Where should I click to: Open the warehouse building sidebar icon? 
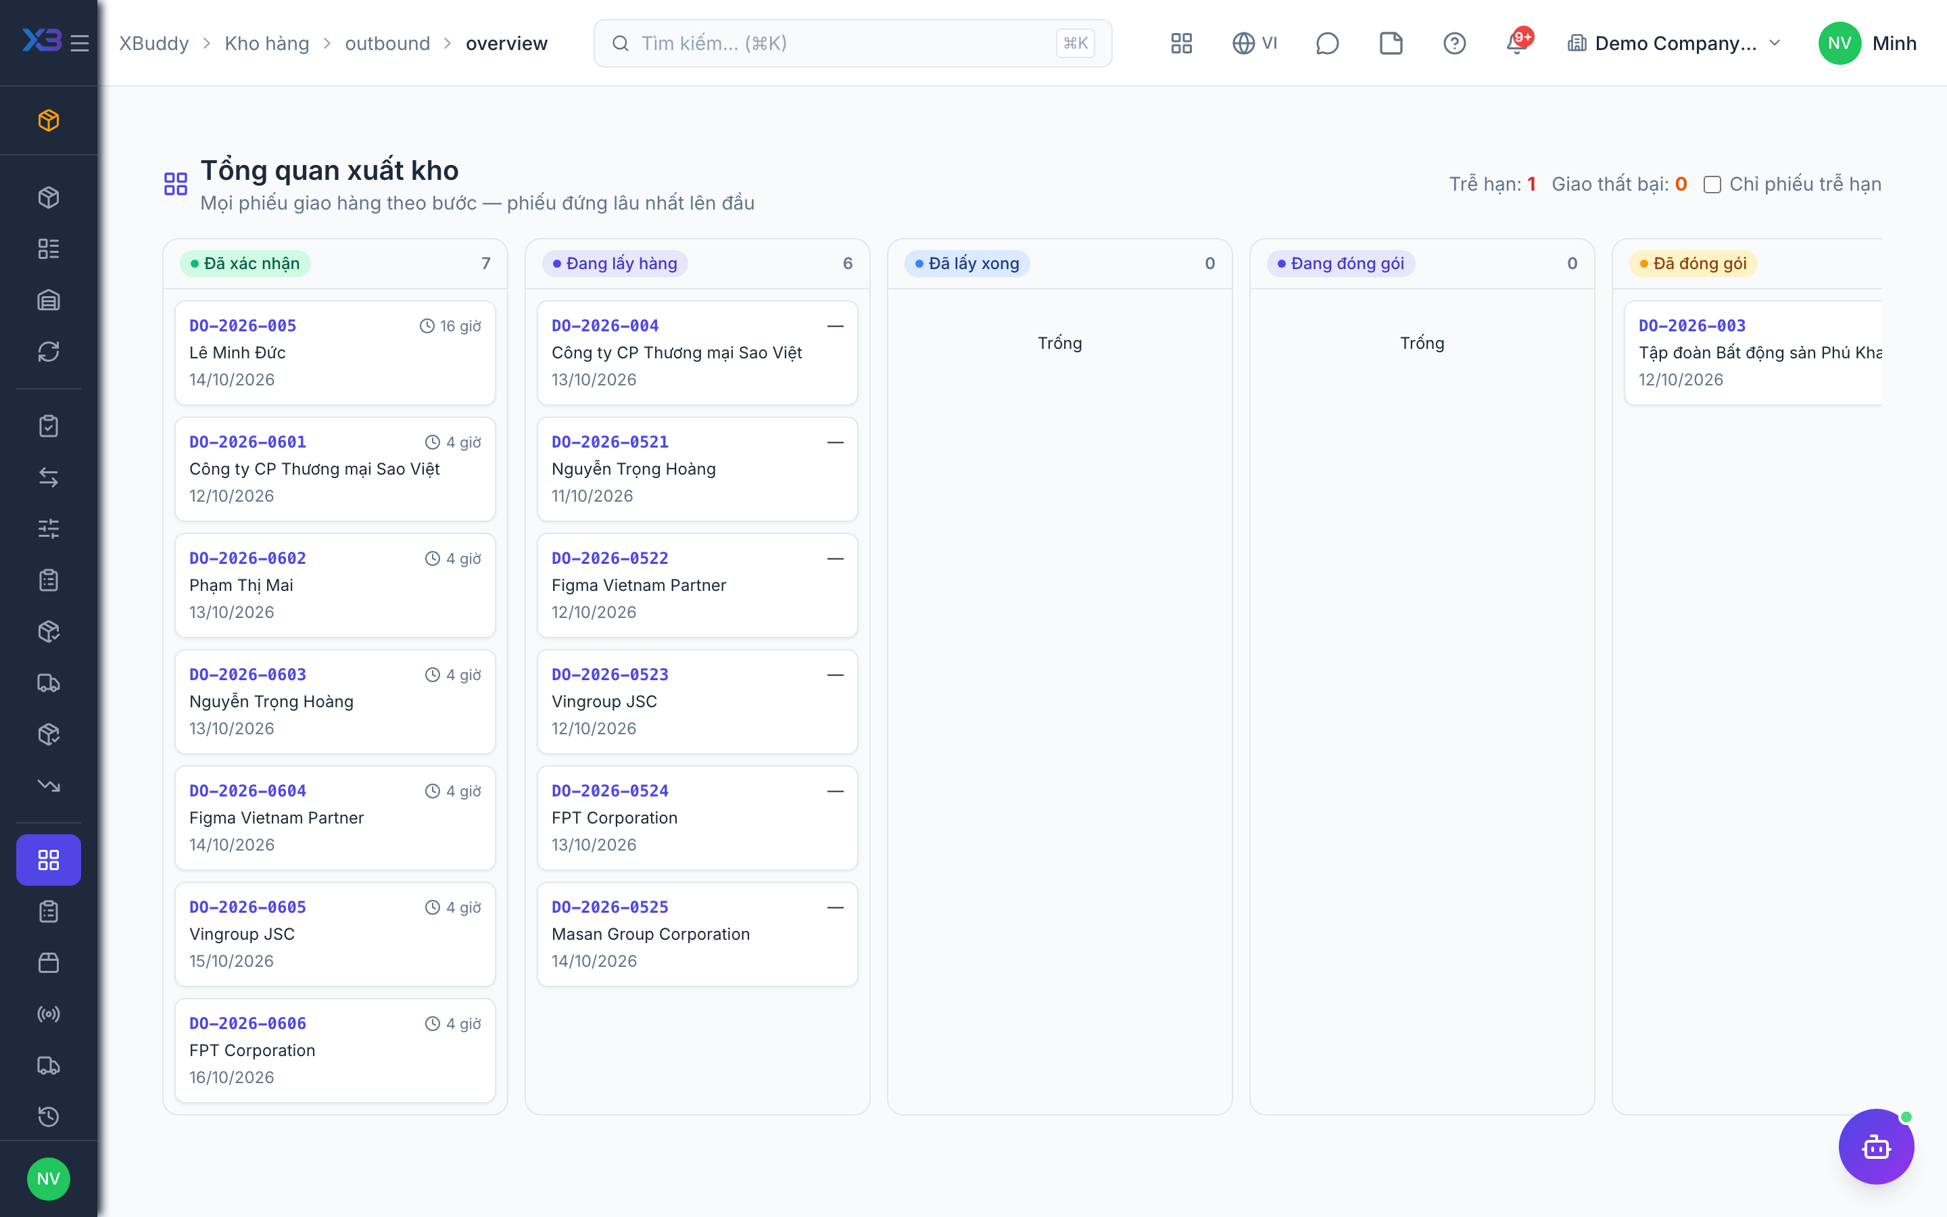tap(48, 300)
